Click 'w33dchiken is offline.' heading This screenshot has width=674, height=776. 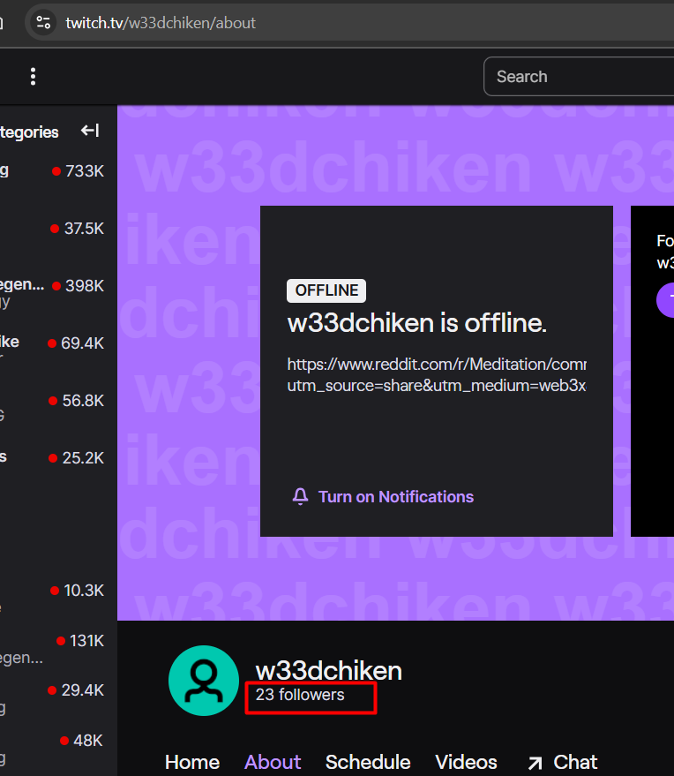click(x=417, y=323)
